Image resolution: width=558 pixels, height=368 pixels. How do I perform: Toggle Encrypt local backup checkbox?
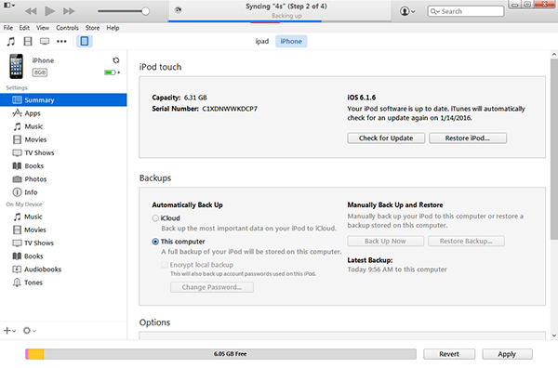pos(165,265)
